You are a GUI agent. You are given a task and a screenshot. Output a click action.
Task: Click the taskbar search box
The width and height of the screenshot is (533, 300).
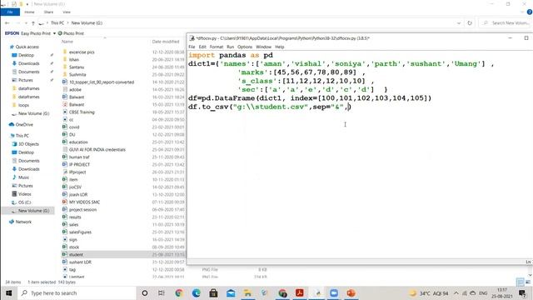pyautogui.click(x=77, y=292)
